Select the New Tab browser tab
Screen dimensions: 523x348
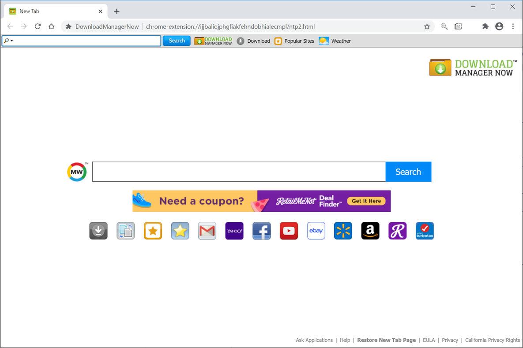pyautogui.click(x=56, y=11)
